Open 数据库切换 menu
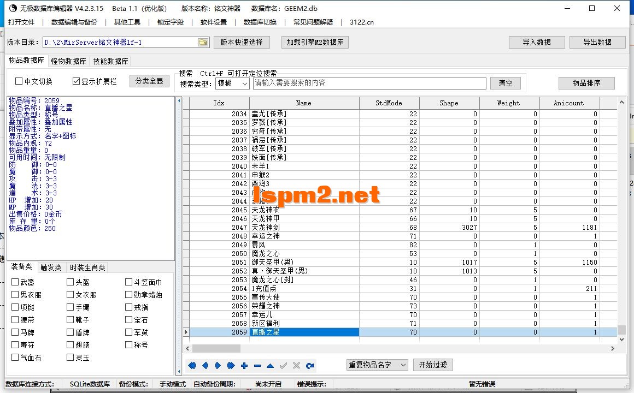Screen dimensions: 634x393 (x=260, y=22)
